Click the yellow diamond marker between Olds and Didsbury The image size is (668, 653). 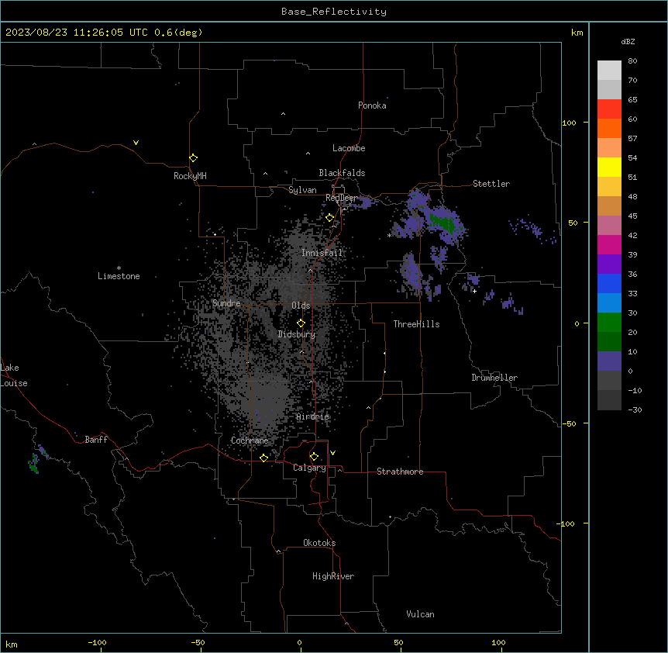coord(301,323)
